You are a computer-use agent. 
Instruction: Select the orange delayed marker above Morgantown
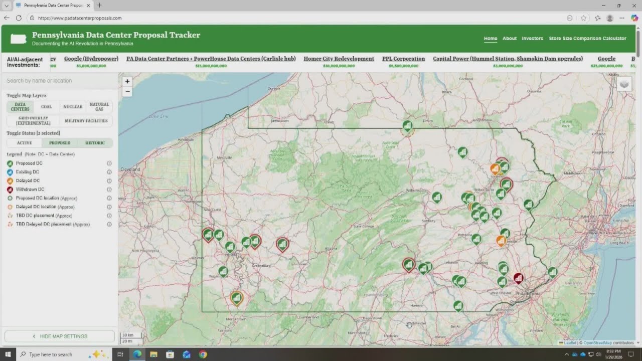[x=236, y=298]
